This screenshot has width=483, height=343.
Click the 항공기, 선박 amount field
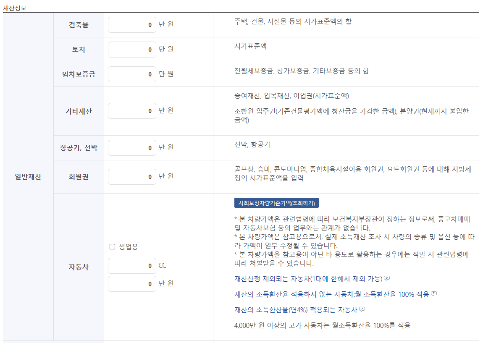click(x=132, y=147)
